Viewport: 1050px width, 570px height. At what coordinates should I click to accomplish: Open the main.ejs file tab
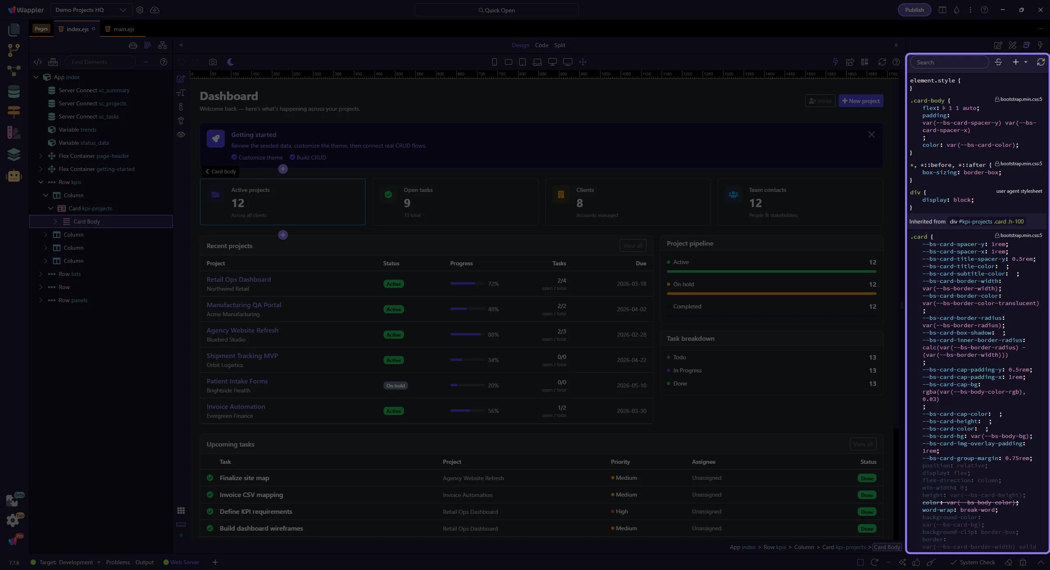tap(123, 29)
